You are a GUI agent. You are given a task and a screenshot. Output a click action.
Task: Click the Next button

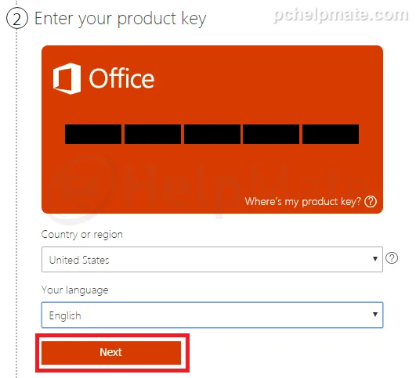pos(111,352)
